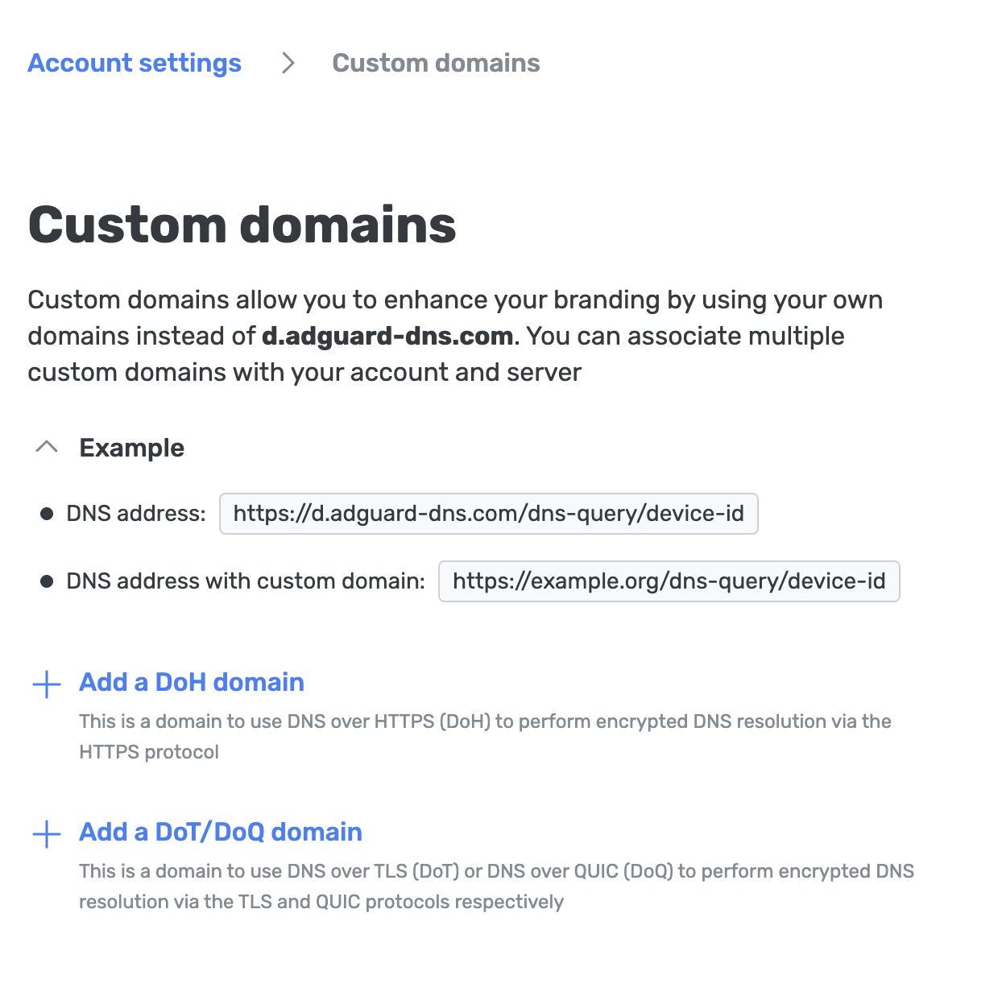Click the plus icon for DoT/DoQ domain
Screen dimensions: 1002x992
click(47, 833)
